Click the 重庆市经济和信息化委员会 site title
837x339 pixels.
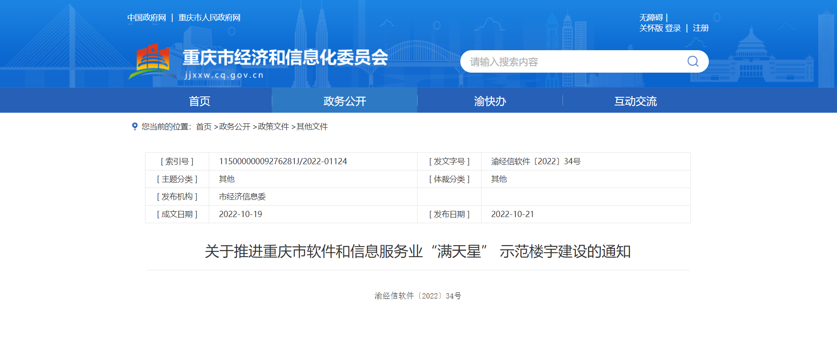point(285,58)
